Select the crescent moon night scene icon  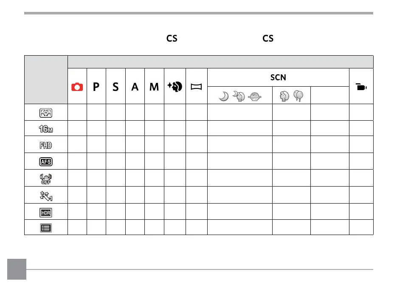[224, 96]
